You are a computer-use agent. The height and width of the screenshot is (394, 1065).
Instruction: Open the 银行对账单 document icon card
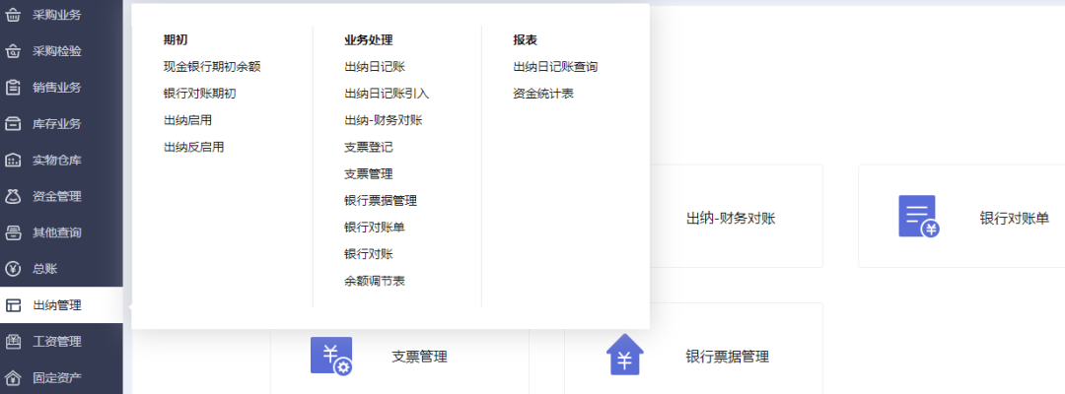(918, 217)
